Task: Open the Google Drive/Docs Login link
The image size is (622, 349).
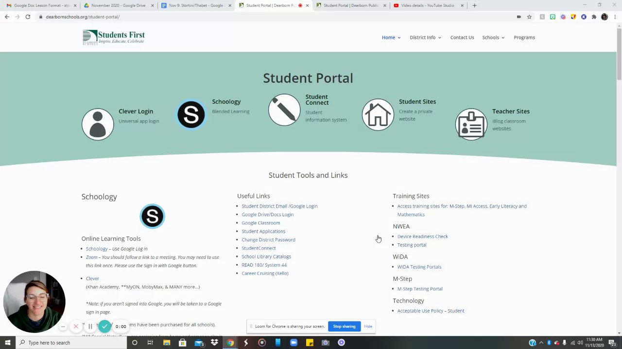Action: click(x=267, y=214)
